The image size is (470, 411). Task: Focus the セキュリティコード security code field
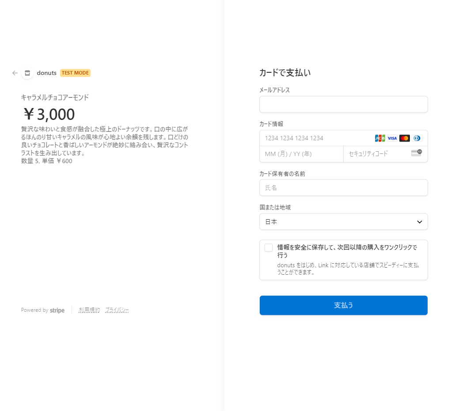(x=386, y=154)
